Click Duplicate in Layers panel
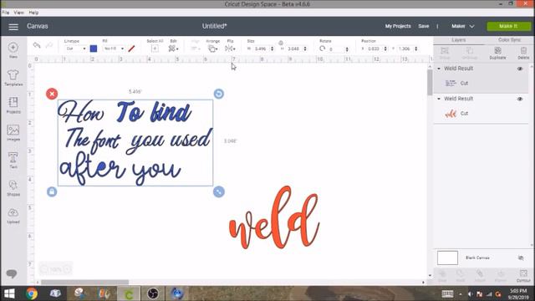 click(x=497, y=54)
